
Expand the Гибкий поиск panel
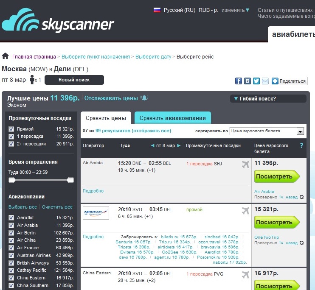click(x=267, y=99)
